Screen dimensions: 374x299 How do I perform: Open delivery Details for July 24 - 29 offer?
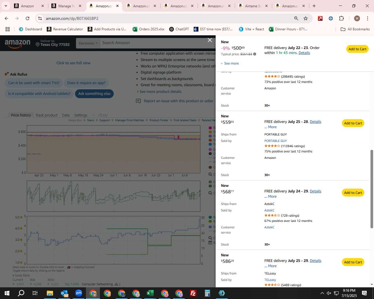point(315,191)
